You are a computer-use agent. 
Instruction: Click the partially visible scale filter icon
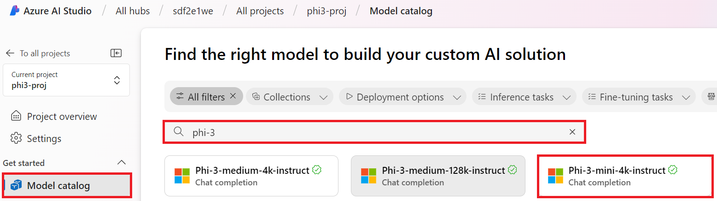tap(711, 97)
